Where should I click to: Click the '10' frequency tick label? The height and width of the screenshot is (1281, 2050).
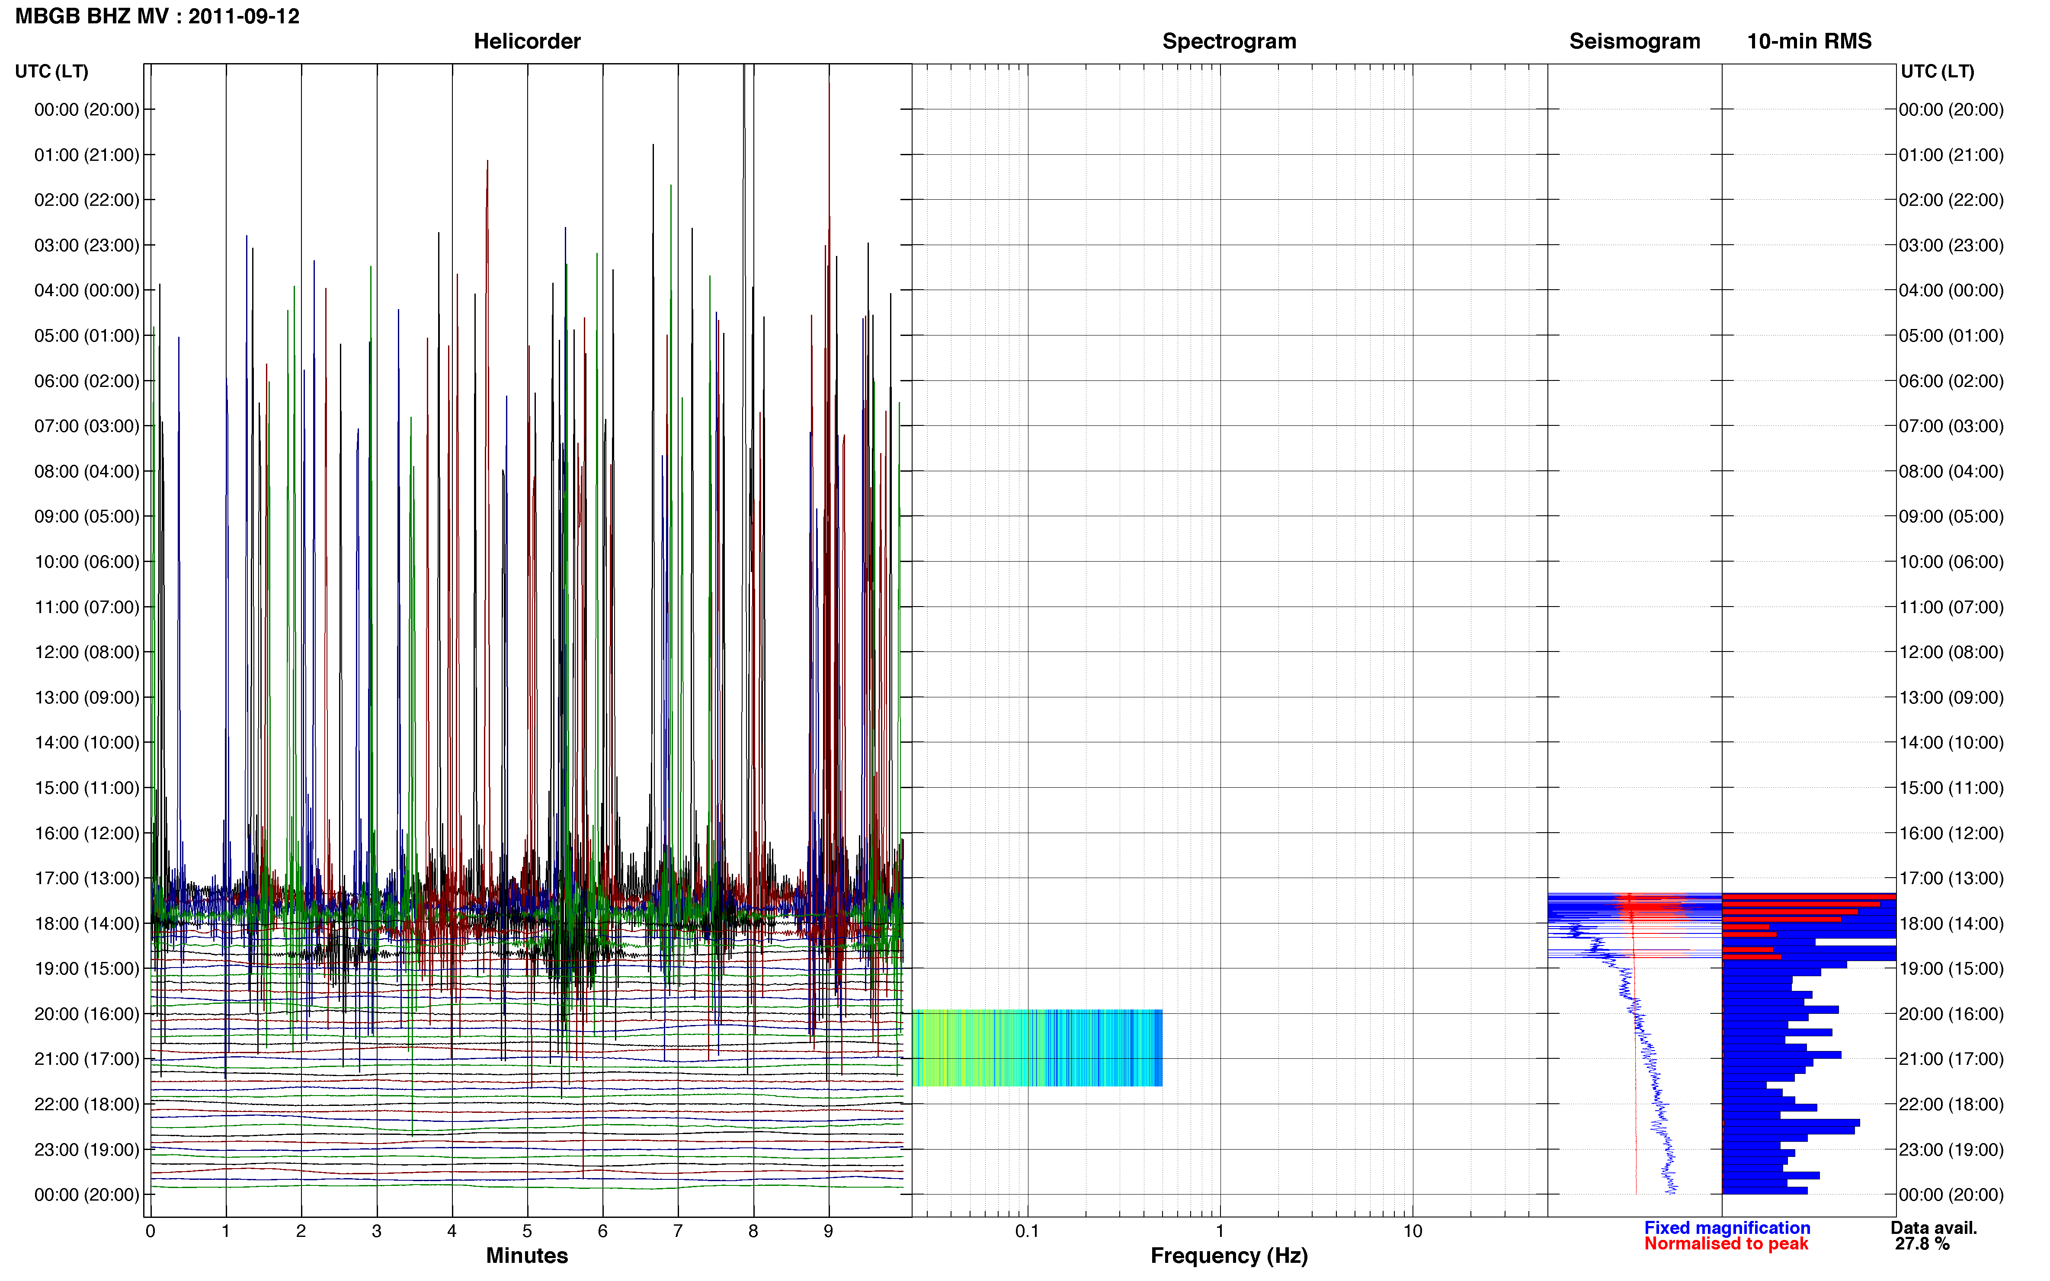tap(1413, 1231)
